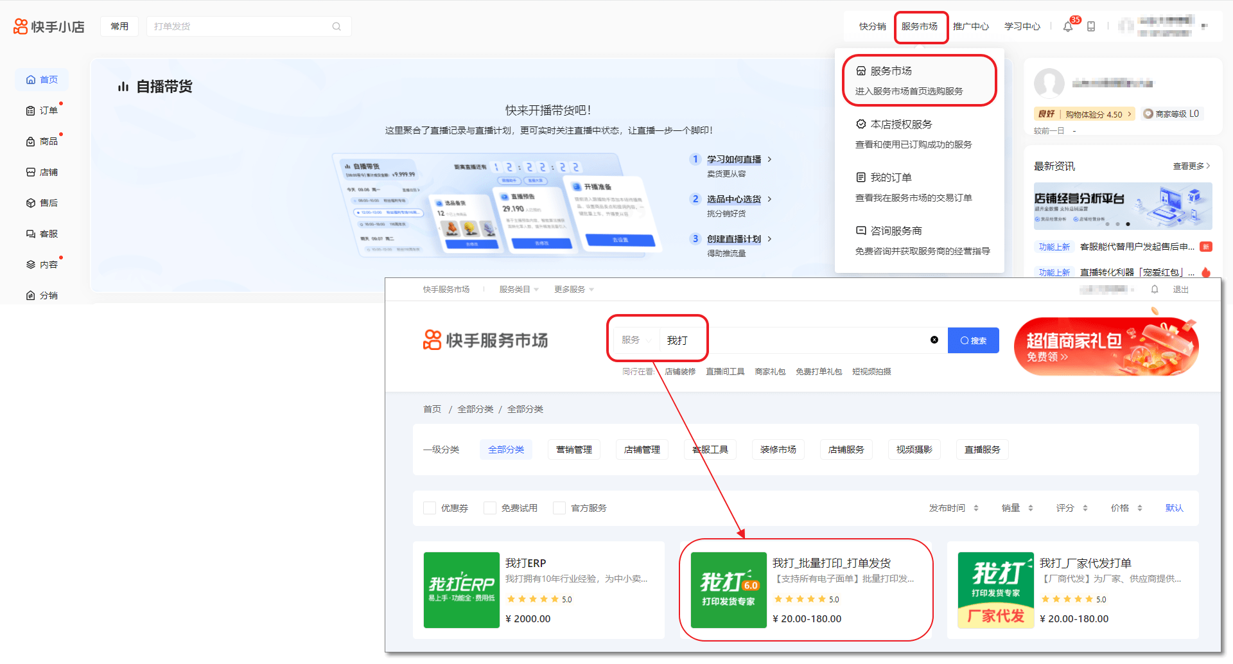Select the 全部分类 category tab
The image size is (1233, 664).
pyautogui.click(x=506, y=450)
